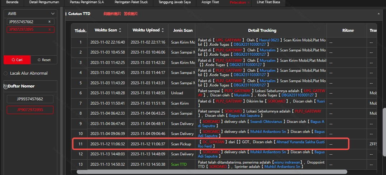Click waktu scan 2023-11-12 11:06:32

(108, 144)
